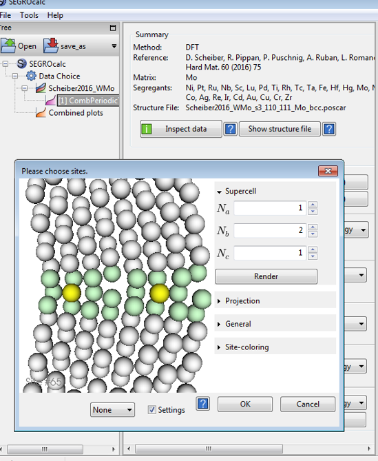
Task: Click the Nc supercell input field
Action: tap(270, 253)
